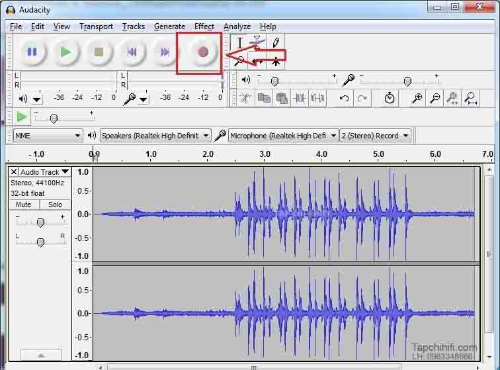
Task: Open the Speakers output device dropdown
Action: tap(155, 136)
